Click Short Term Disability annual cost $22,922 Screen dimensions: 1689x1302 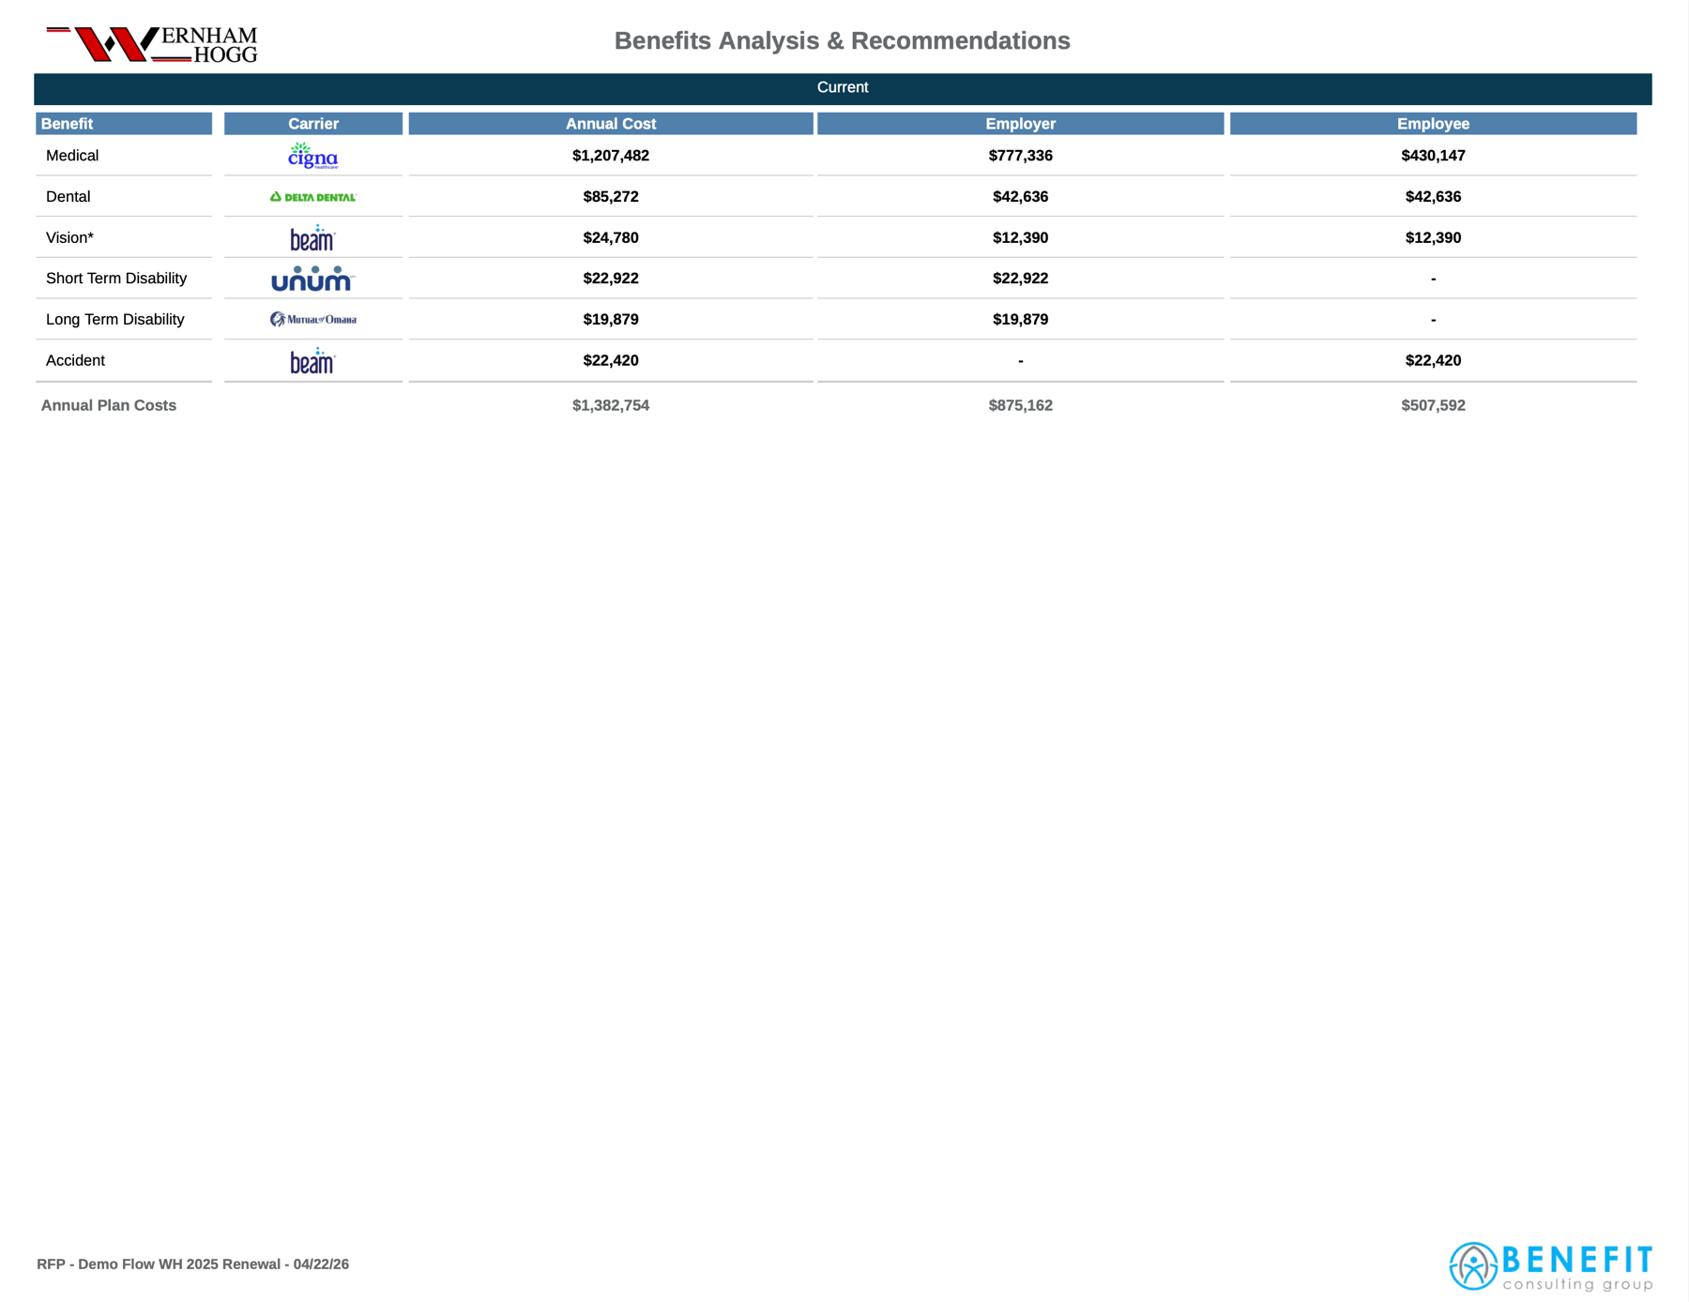pos(611,279)
